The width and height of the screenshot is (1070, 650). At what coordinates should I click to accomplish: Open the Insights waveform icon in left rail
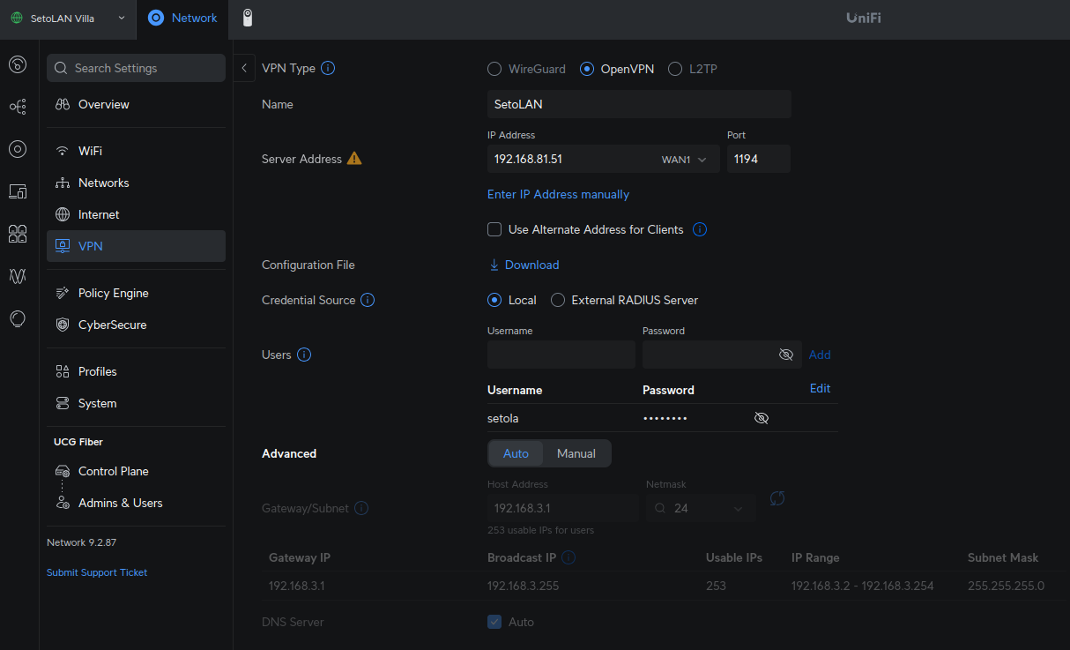(x=18, y=276)
